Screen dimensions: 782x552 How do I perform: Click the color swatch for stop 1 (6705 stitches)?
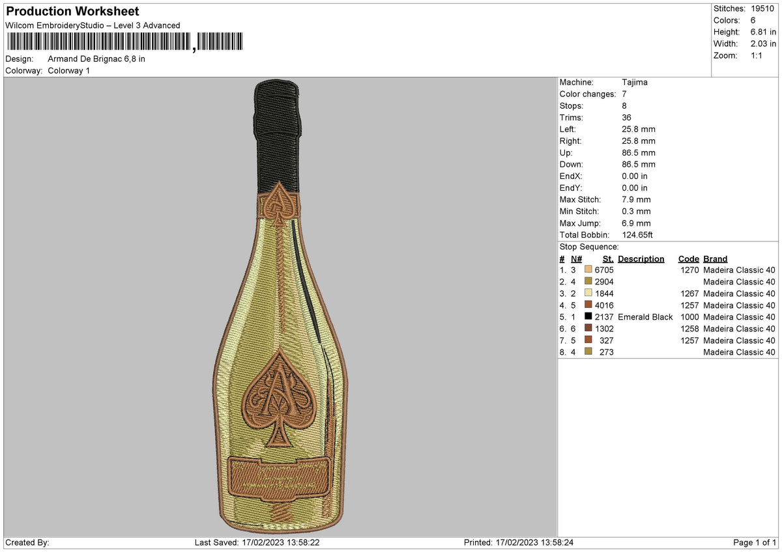pyautogui.click(x=588, y=270)
